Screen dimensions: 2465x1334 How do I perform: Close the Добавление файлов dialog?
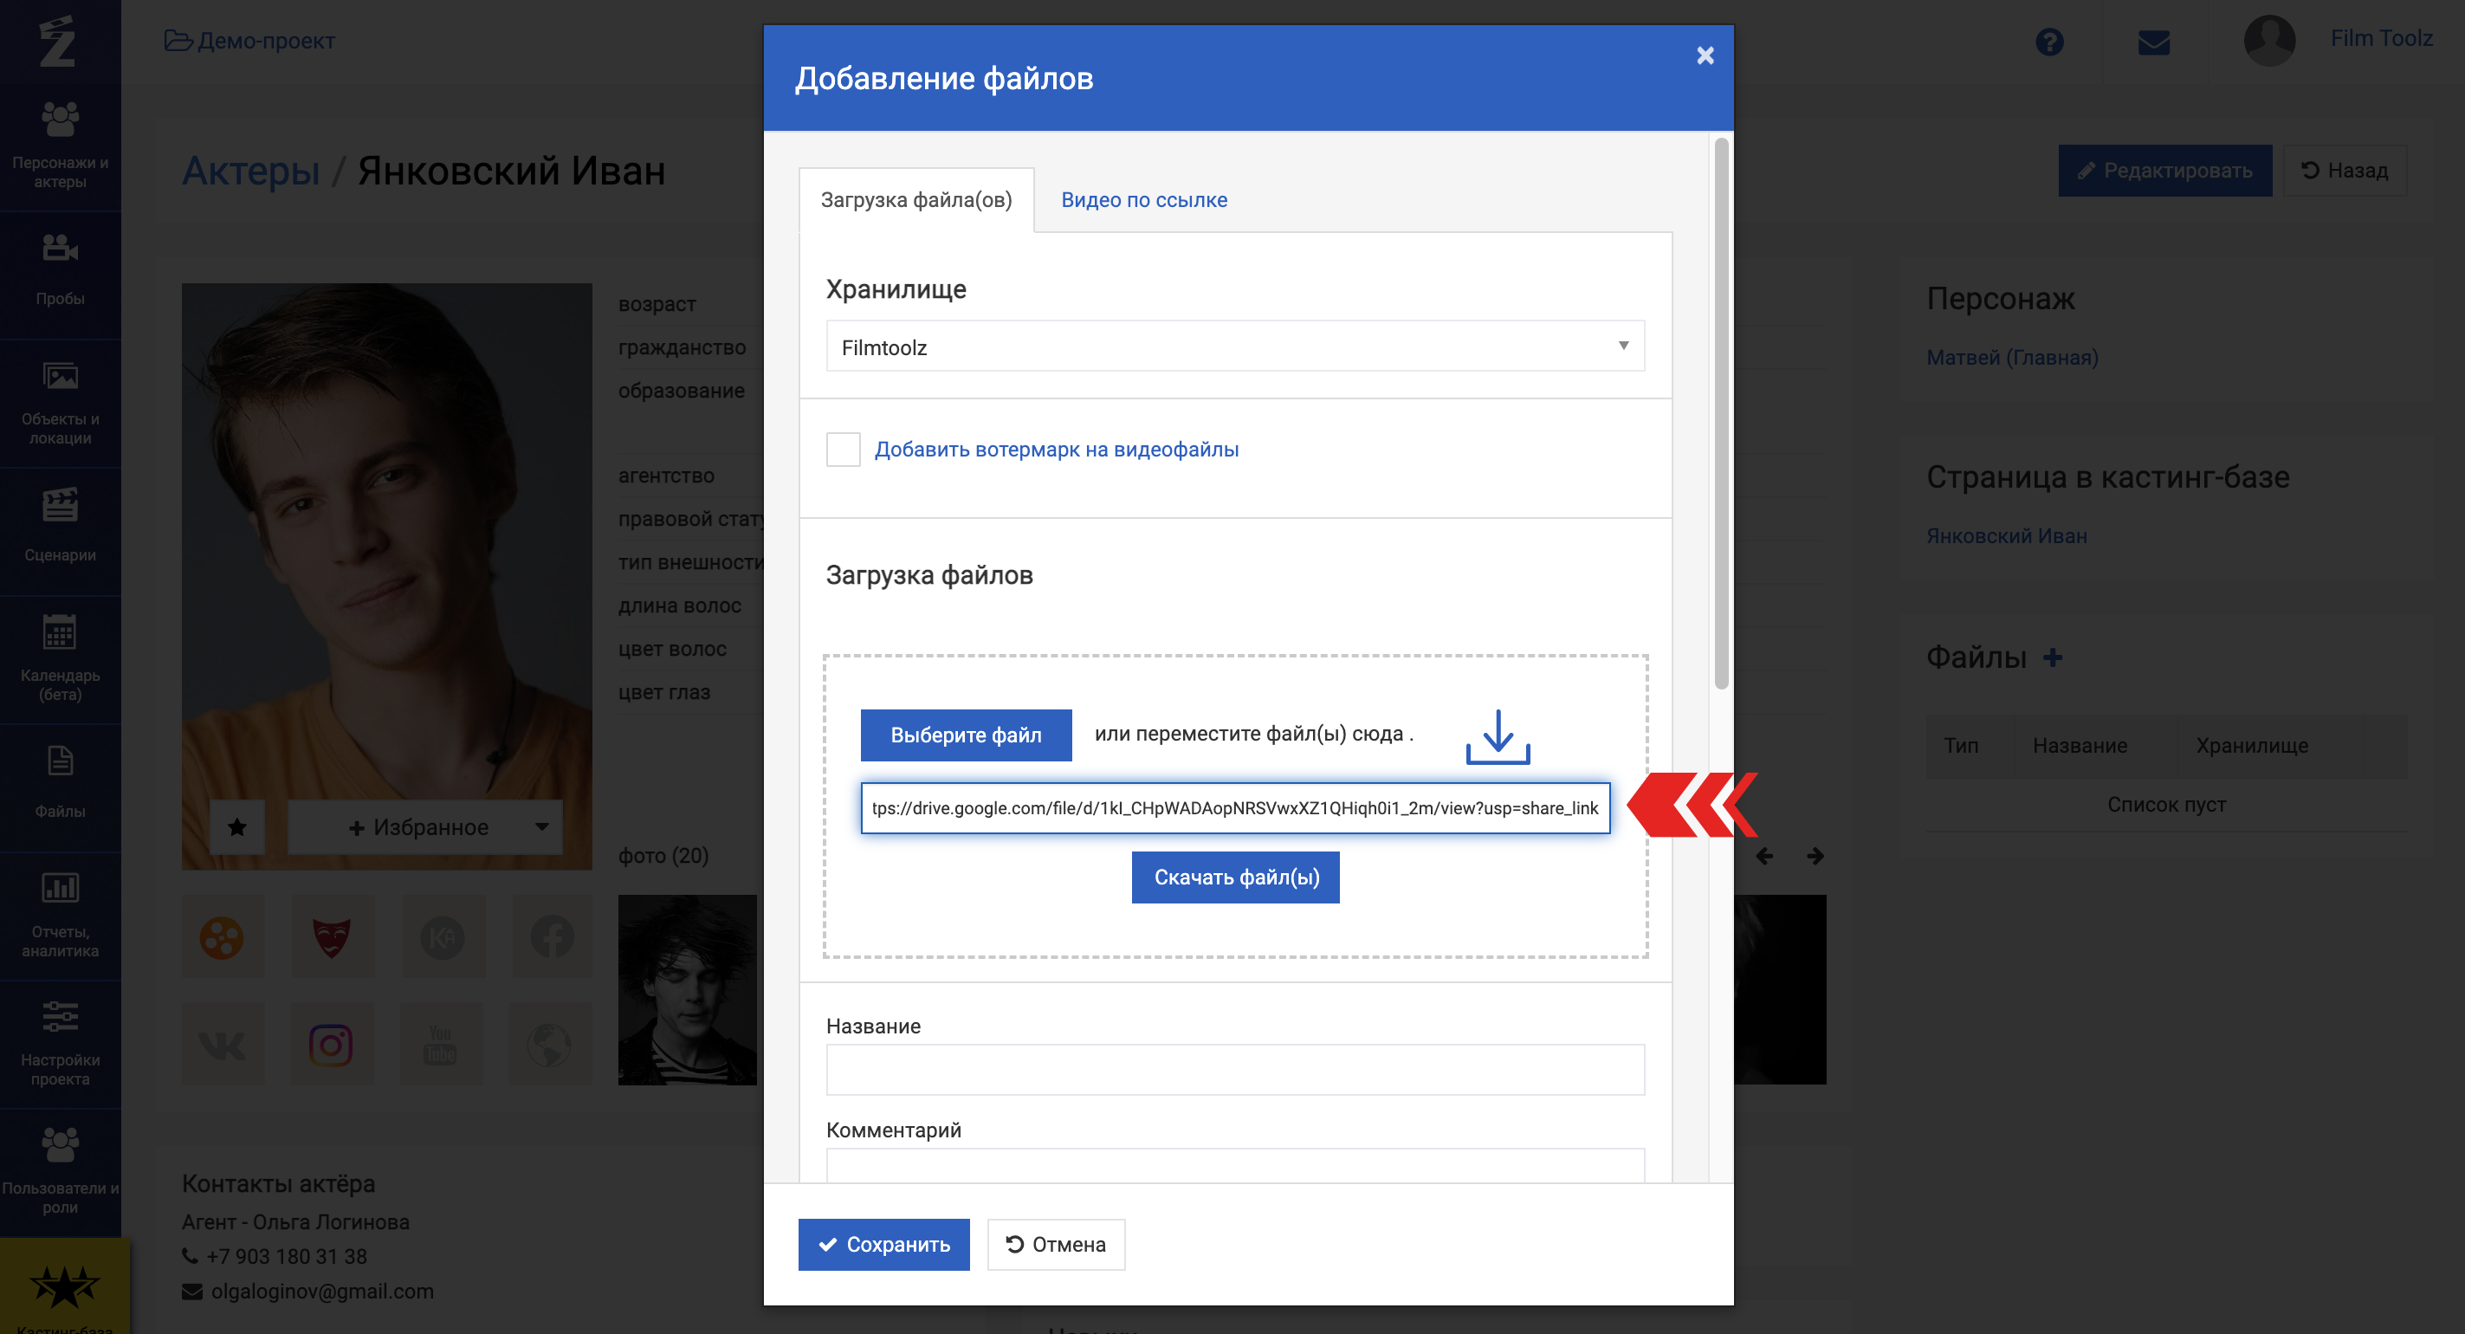(x=1705, y=55)
